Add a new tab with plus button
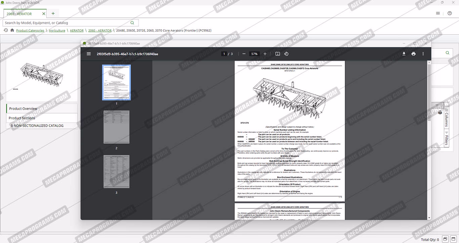The height and width of the screenshot is (243, 459). pos(53,13)
